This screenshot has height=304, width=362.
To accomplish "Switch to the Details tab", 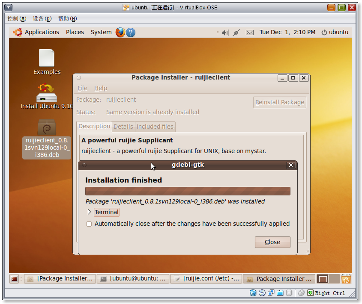I will [x=123, y=127].
